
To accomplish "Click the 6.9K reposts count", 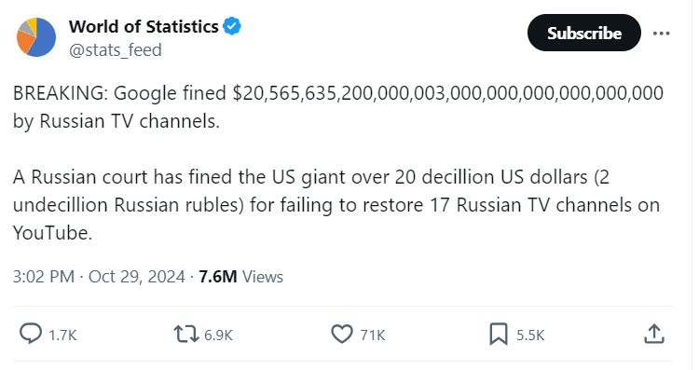I will click(218, 336).
